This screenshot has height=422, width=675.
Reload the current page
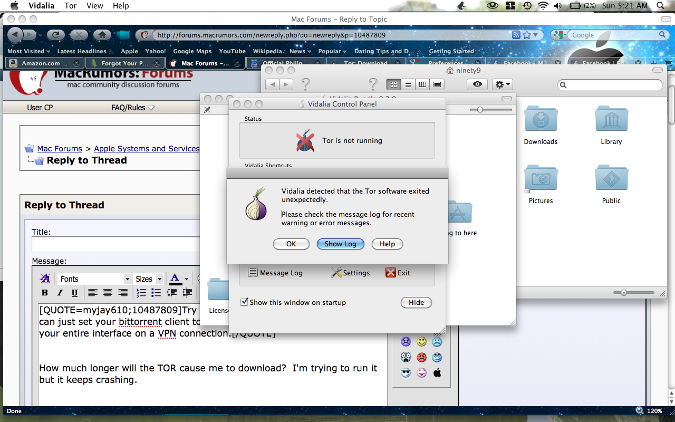coord(55,35)
